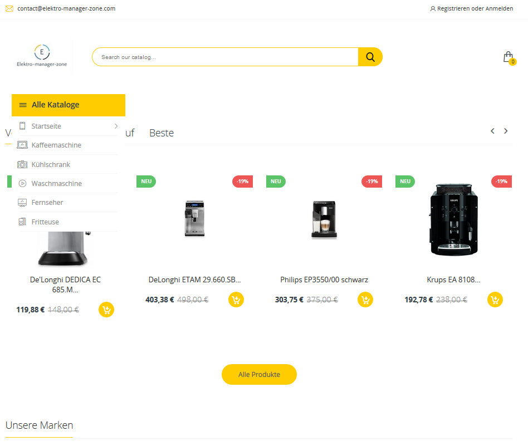Click the crossed-out 498,00 € price
The image size is (528, 446).
pyautogui.click(x=193, y=300)
